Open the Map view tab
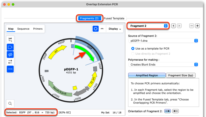 11,29
